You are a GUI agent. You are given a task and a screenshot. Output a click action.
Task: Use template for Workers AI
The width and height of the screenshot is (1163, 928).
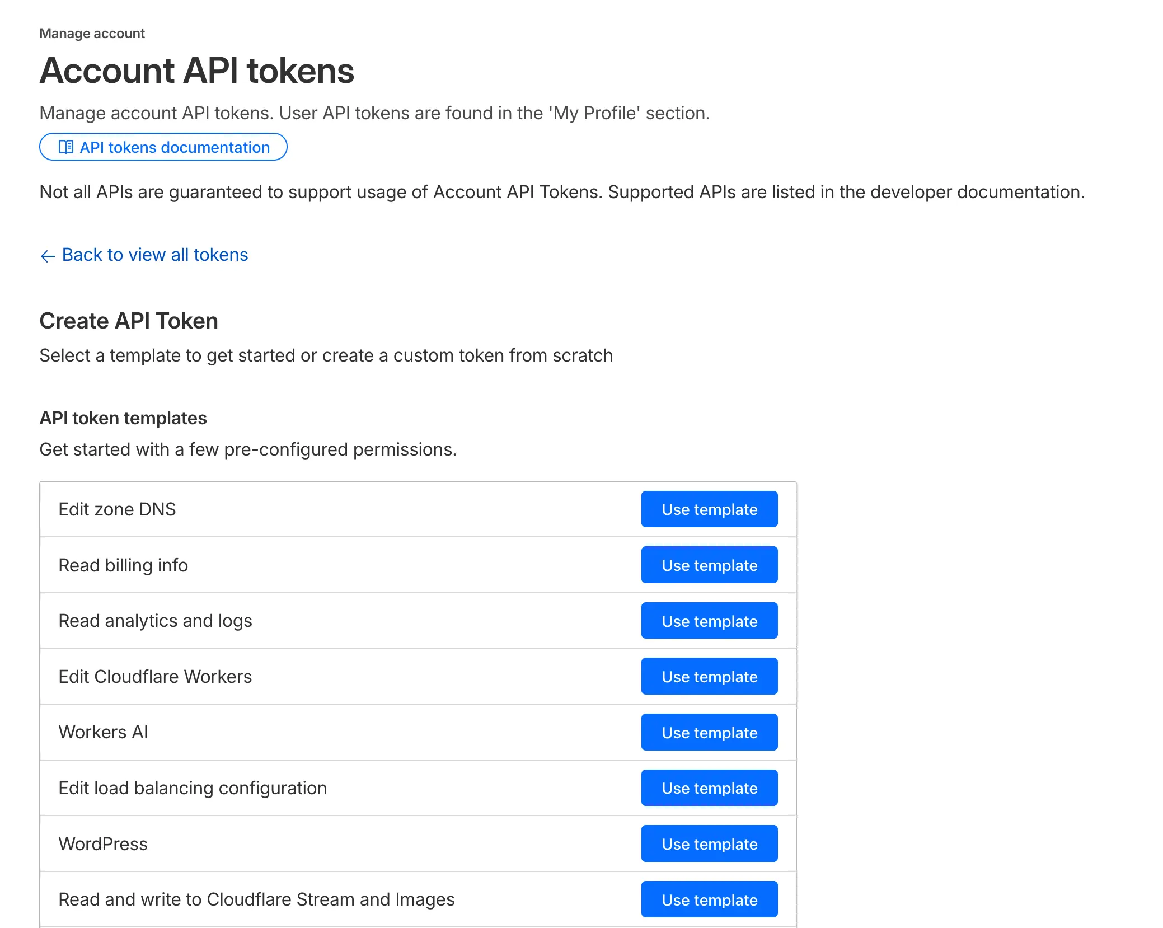(709, 732)
